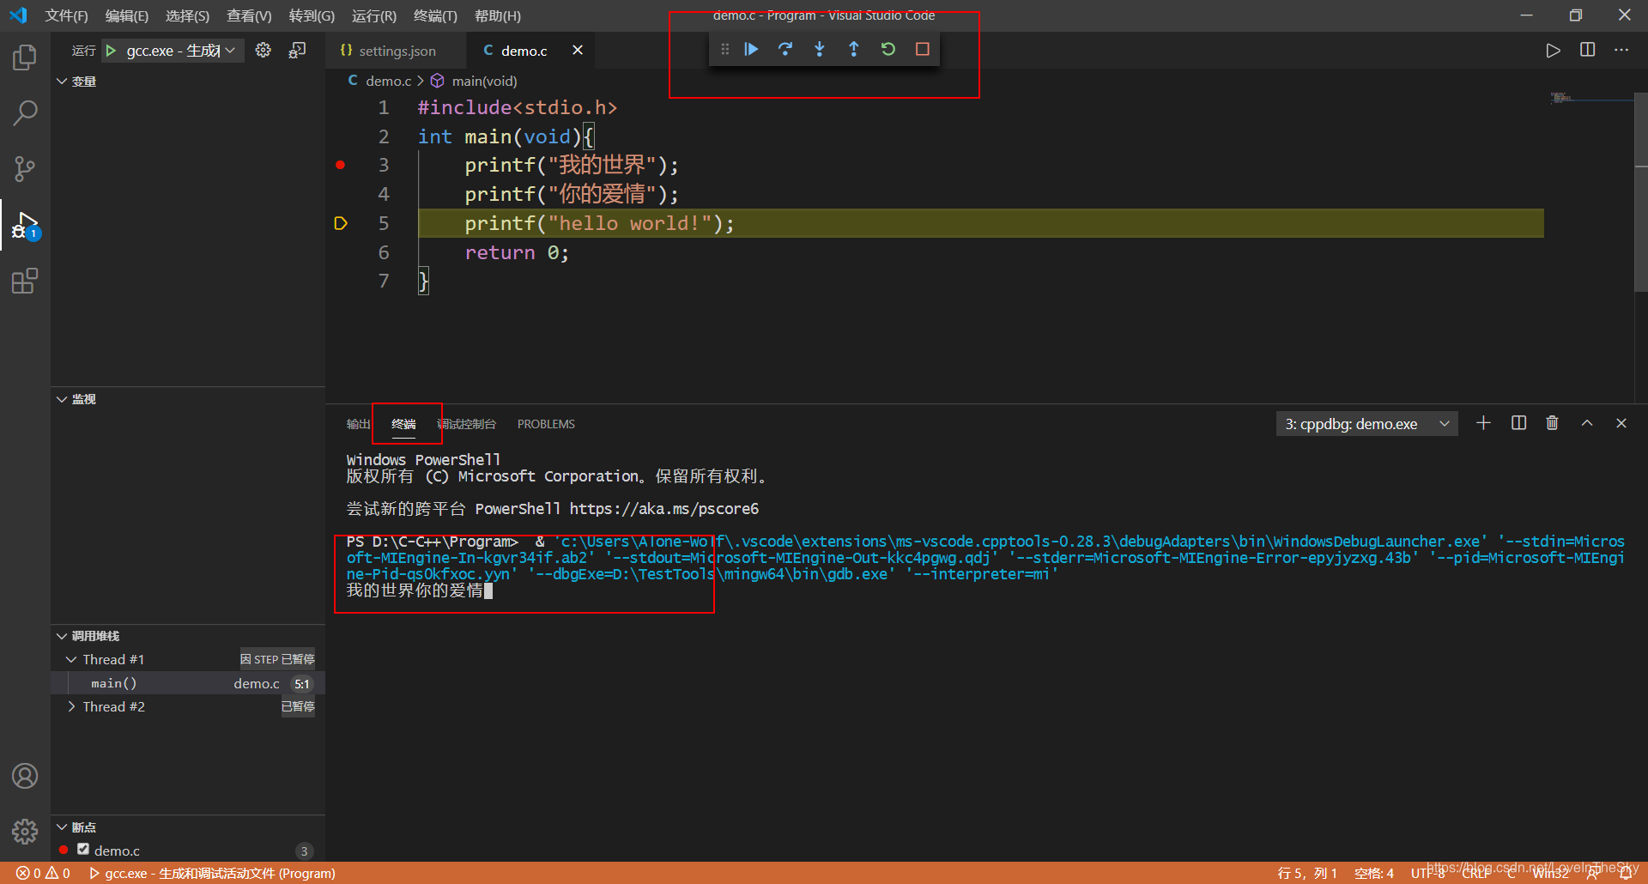Click 空格: 4 indentation status item

click(1374, 873)
